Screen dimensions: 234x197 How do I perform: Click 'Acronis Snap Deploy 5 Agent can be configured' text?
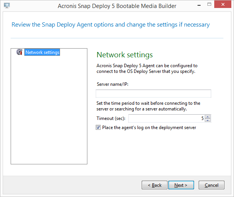point(147,68)
